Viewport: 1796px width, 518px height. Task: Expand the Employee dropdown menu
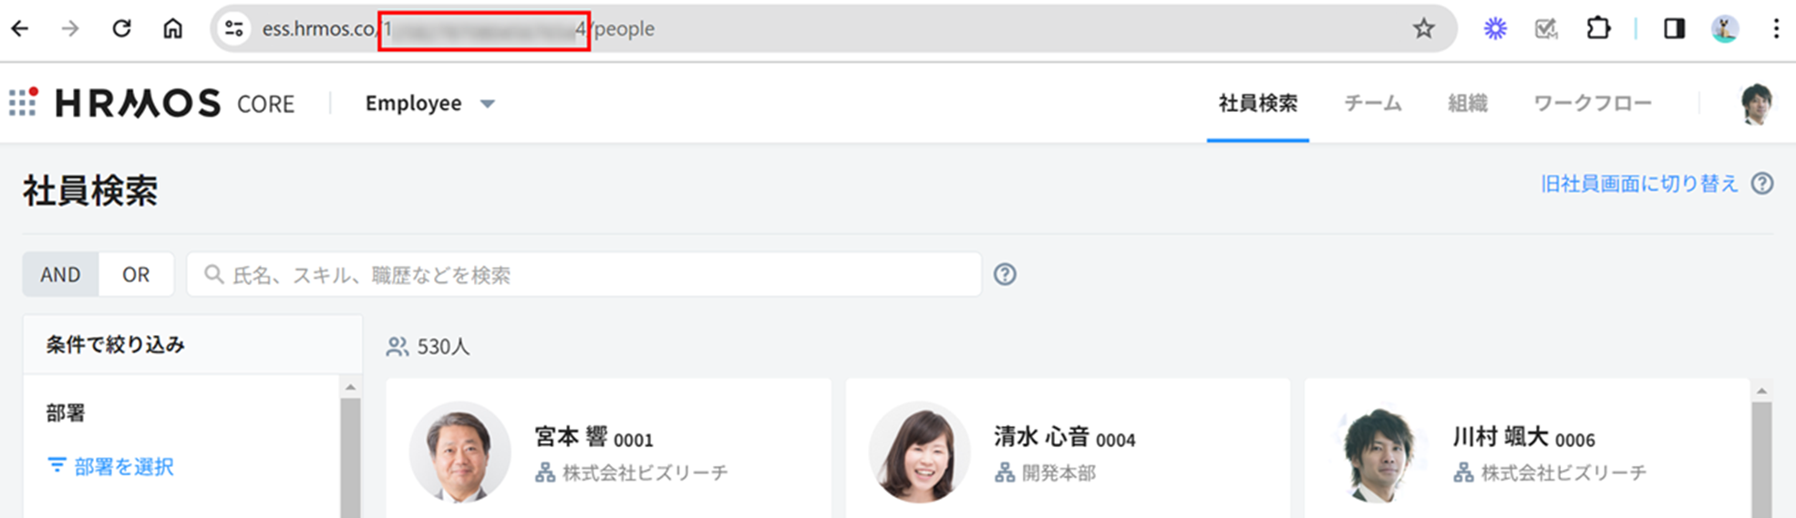429,104
